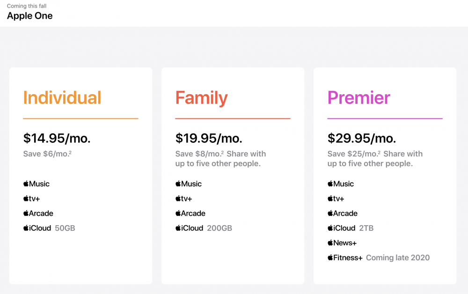Click the footnote on Save $6/mo.

pos(70,152)
